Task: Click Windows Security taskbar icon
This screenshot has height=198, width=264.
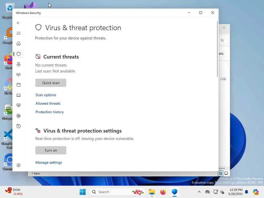Action: pyautogui.click(x=175, y=192)
